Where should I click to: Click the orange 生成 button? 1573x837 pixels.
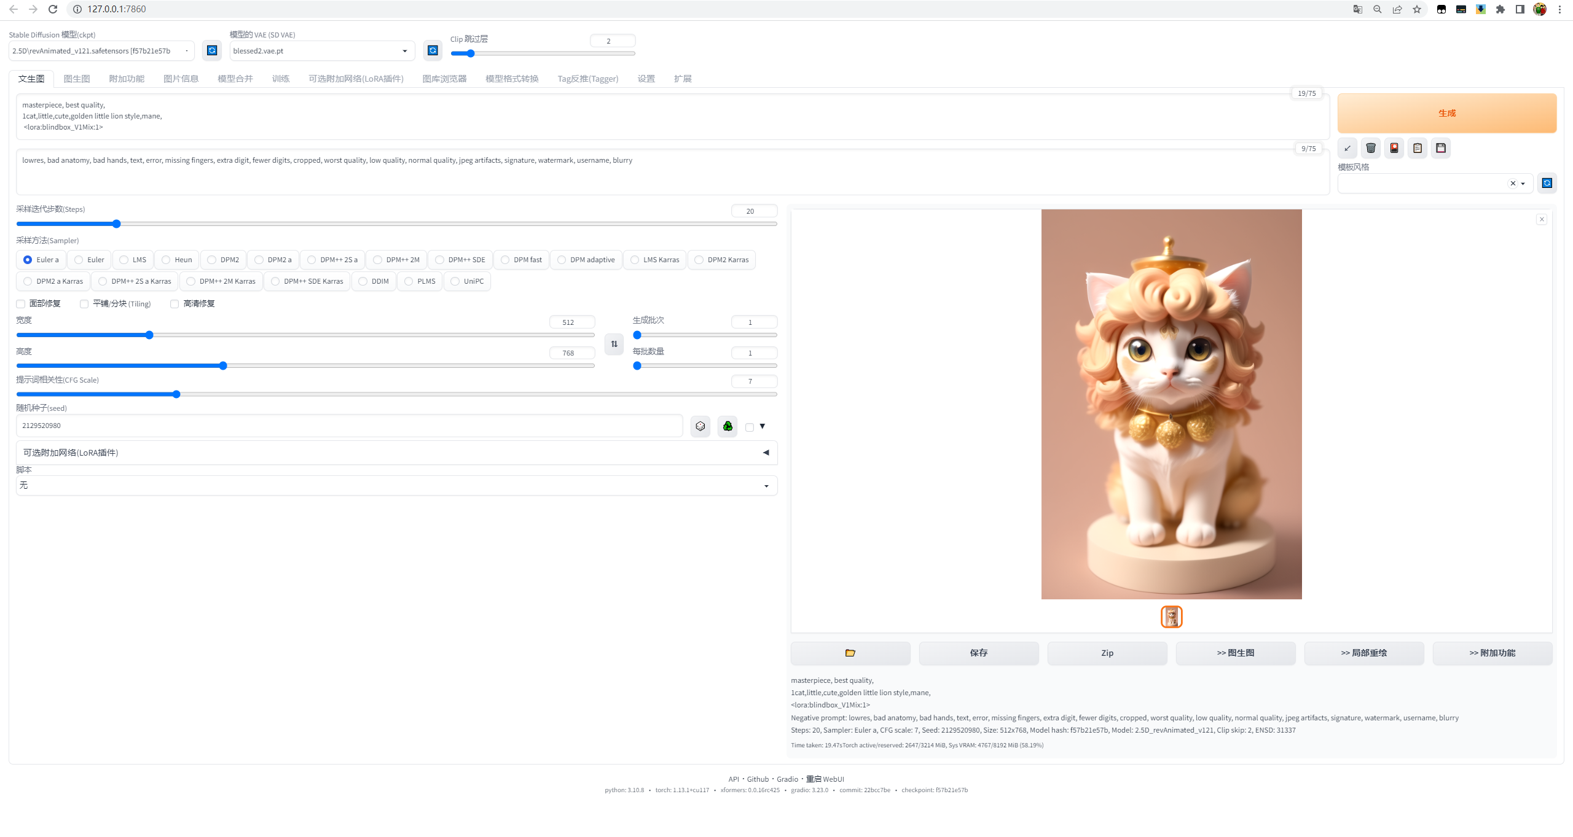pyautogui.click(x=1447, y=113)
